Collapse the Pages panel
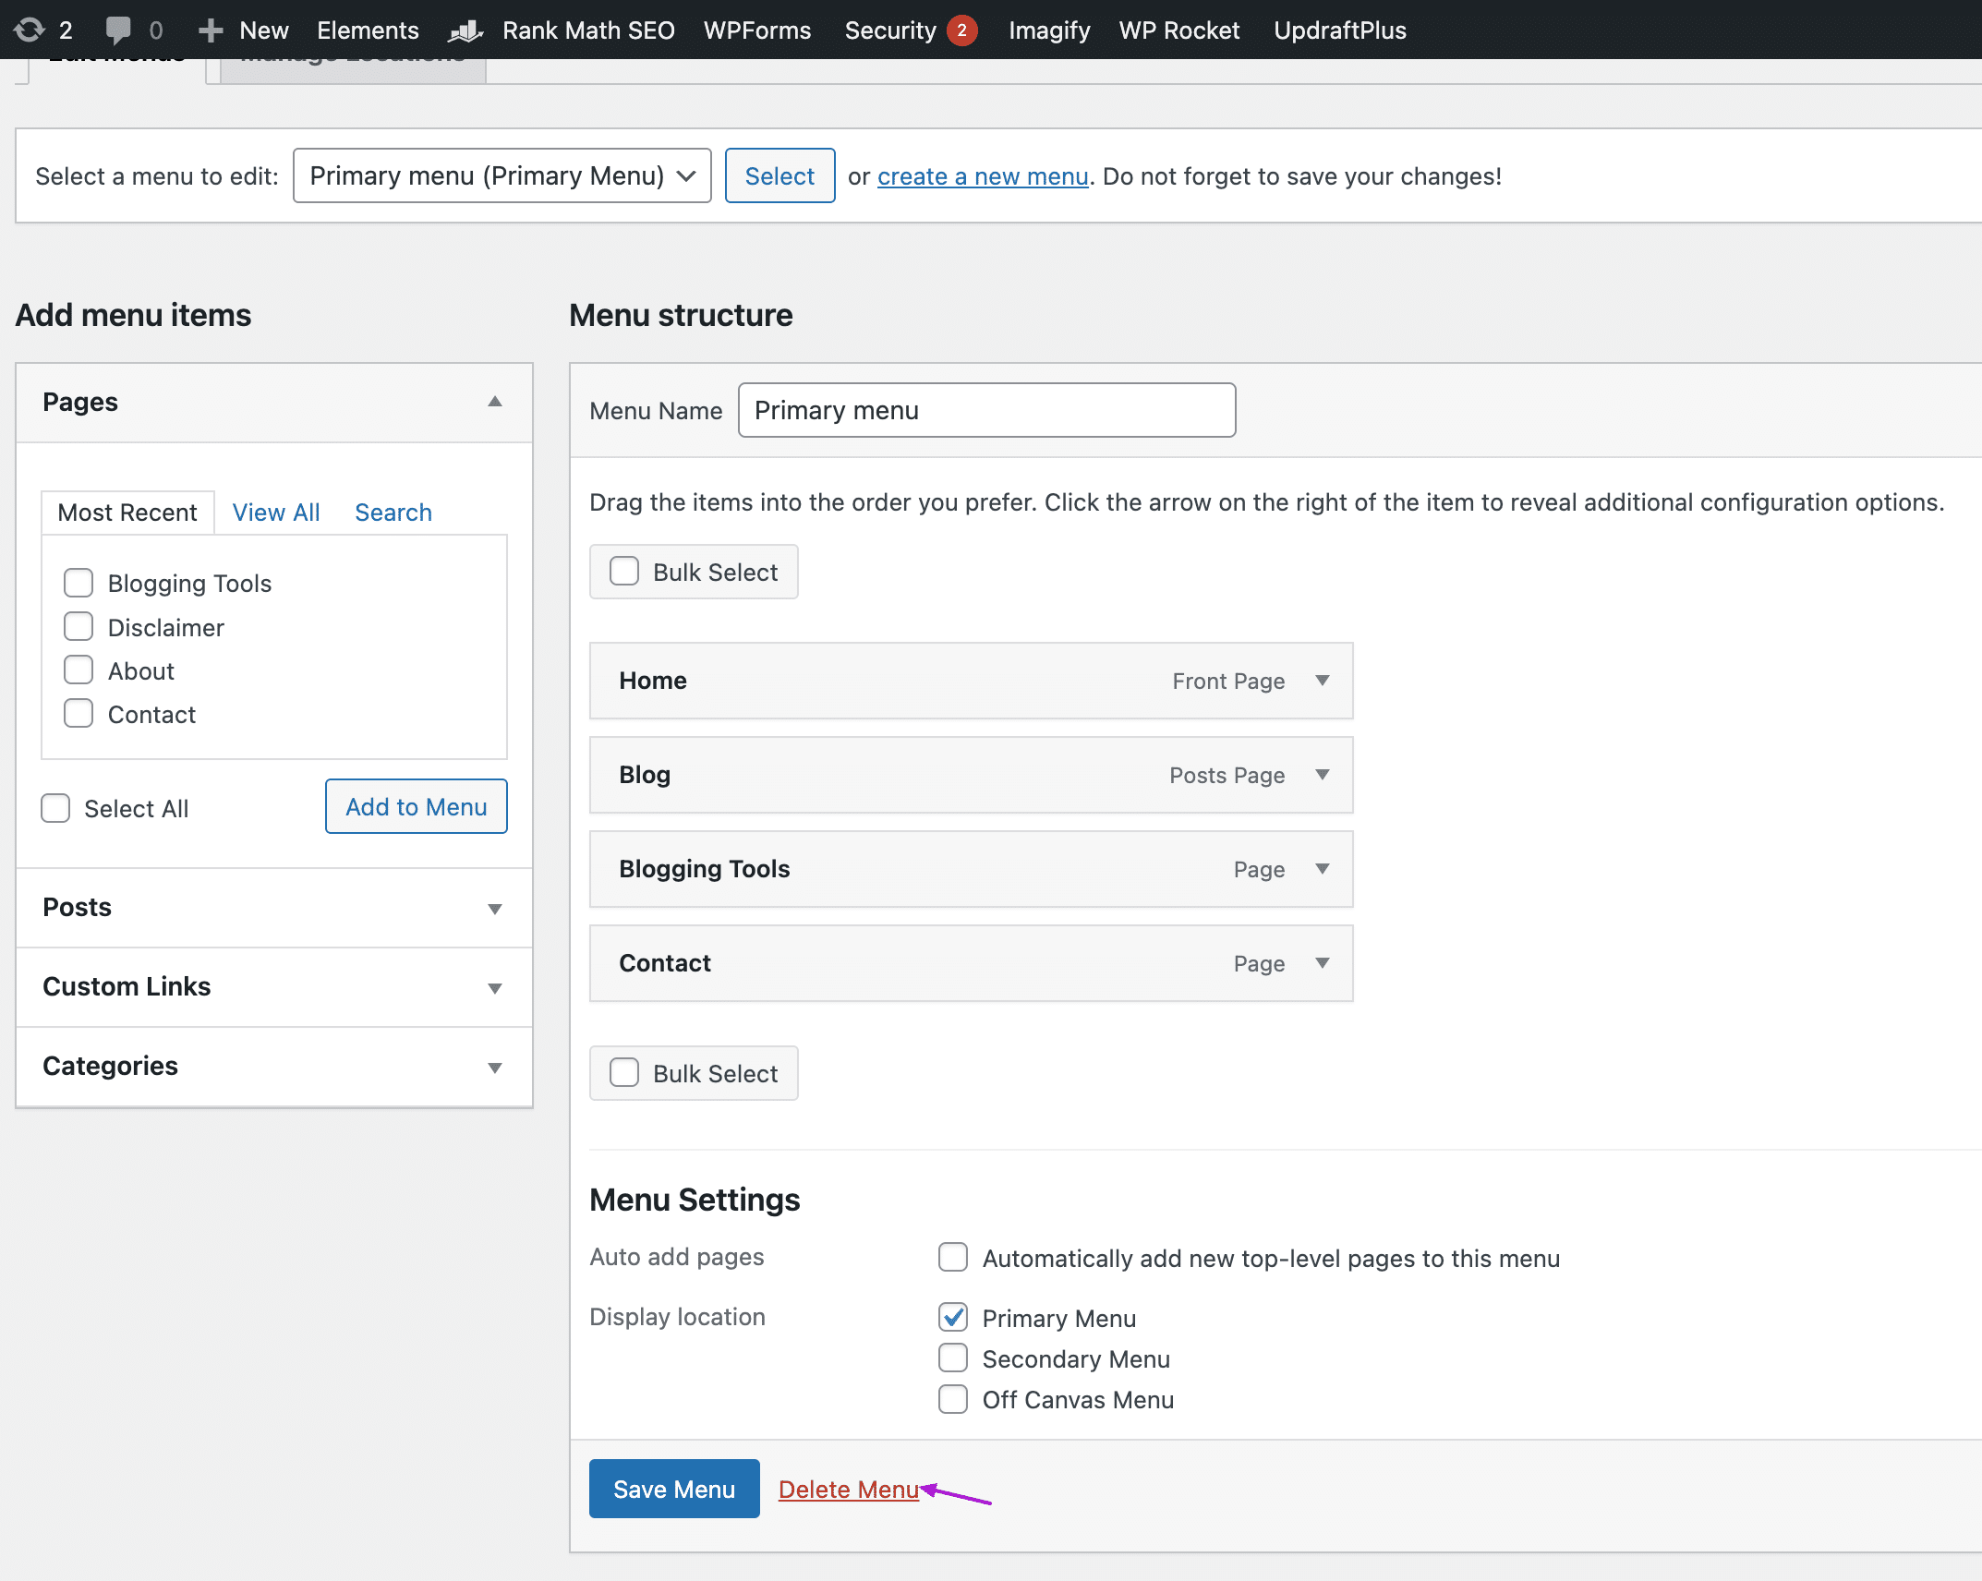The image size is (1982, 1581). click(x=495, y=402)
